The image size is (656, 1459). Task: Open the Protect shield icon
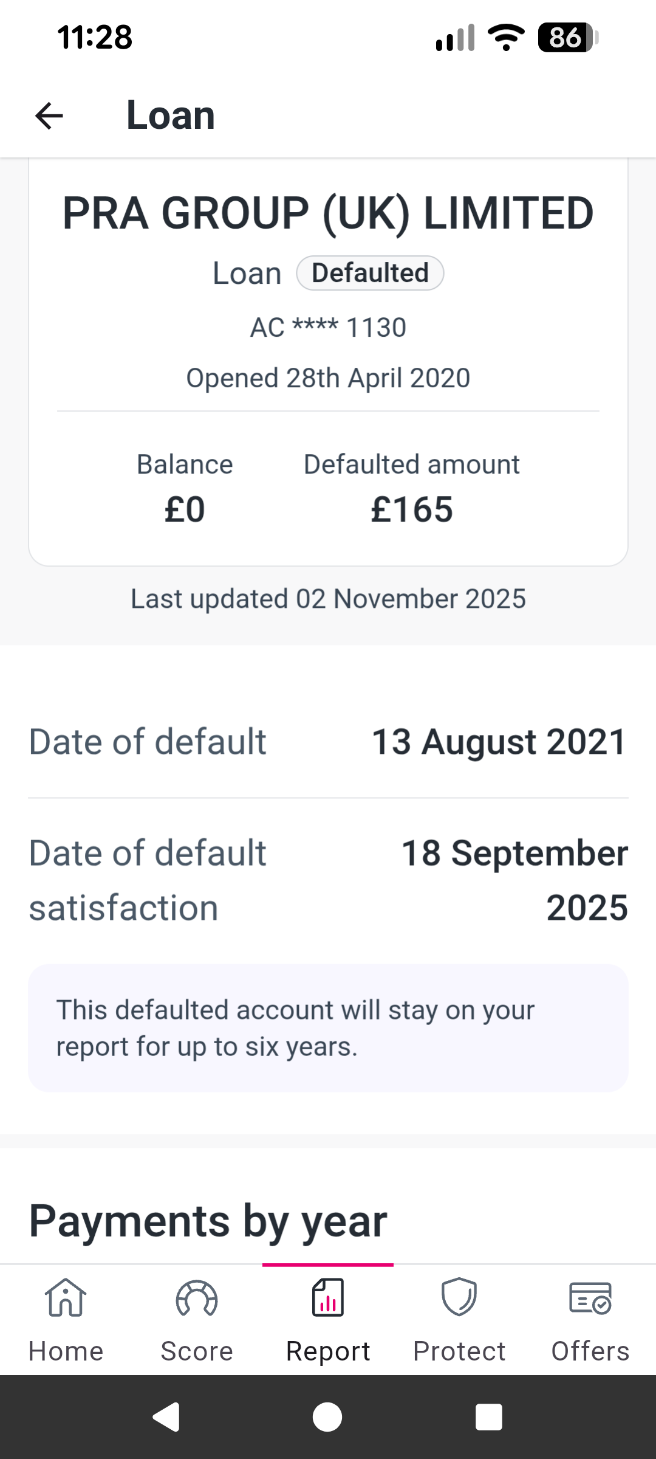coord(459,1297)
